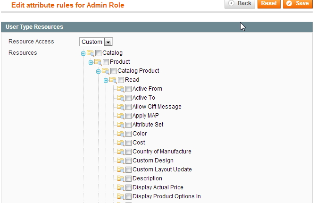Image resolution: width=324 pixels, height=203 pixels.
Task: Click the Save button
Action: (298, 3)
